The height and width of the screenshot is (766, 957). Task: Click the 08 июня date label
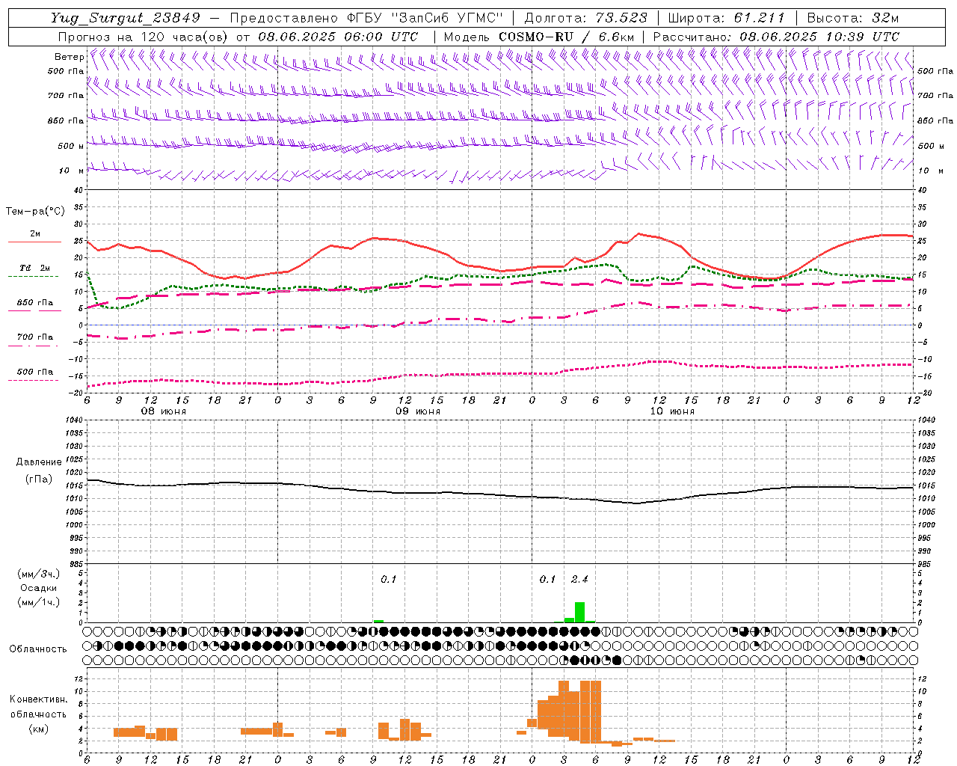tap(164, 411)
